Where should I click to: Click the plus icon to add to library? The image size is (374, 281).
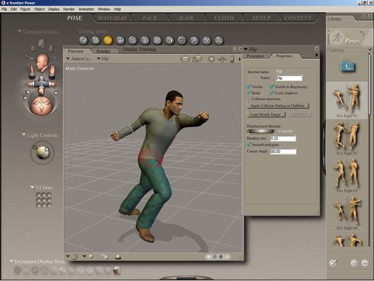[354, 263]
